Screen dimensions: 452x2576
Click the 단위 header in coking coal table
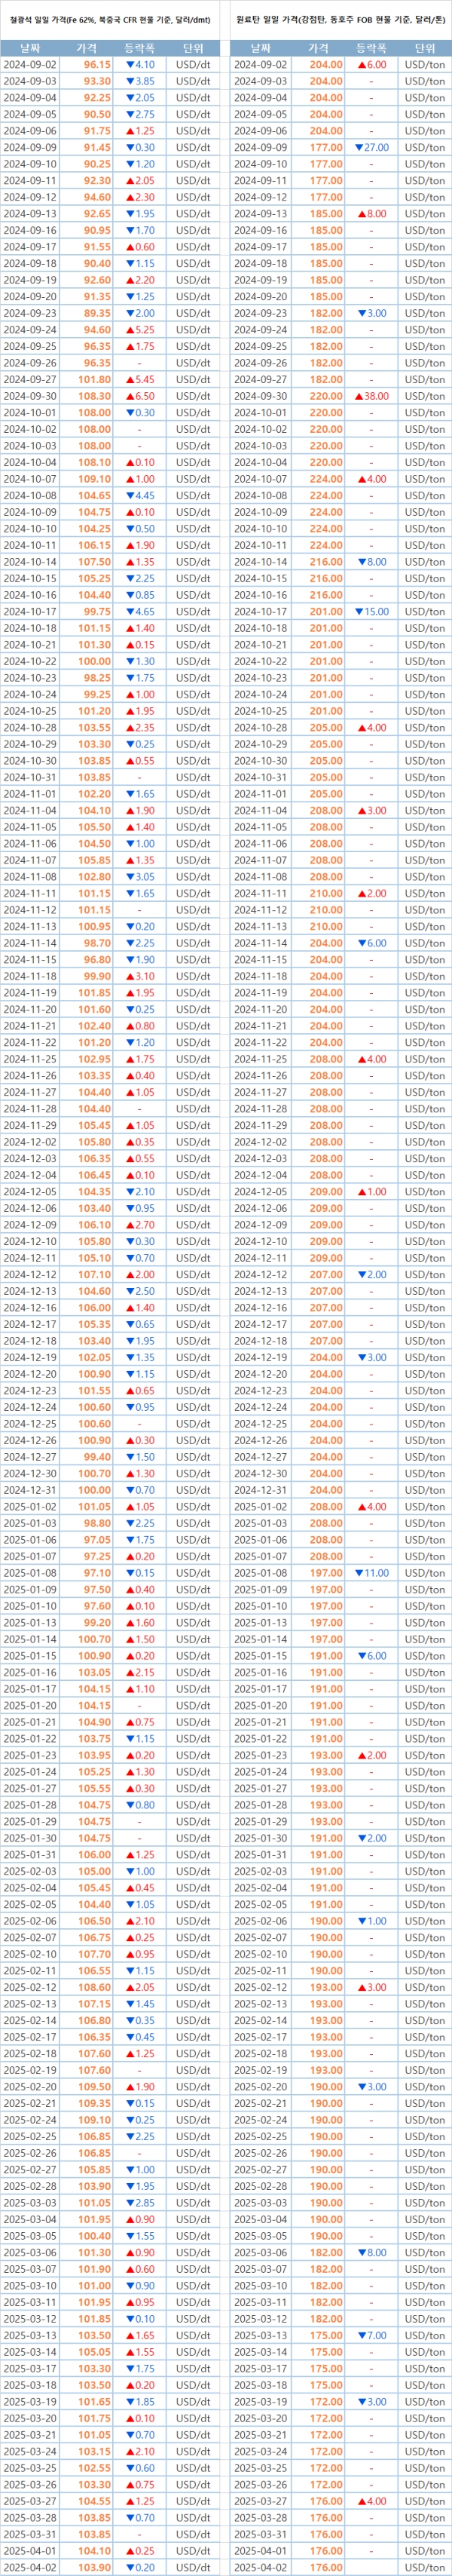[x=424, y=48]
